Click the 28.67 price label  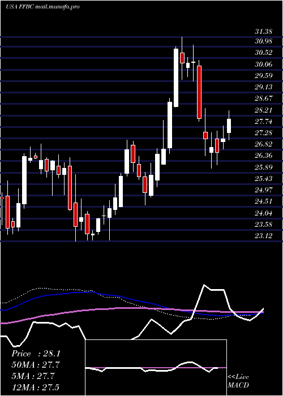pyautogui.click(x=263, y=98)
